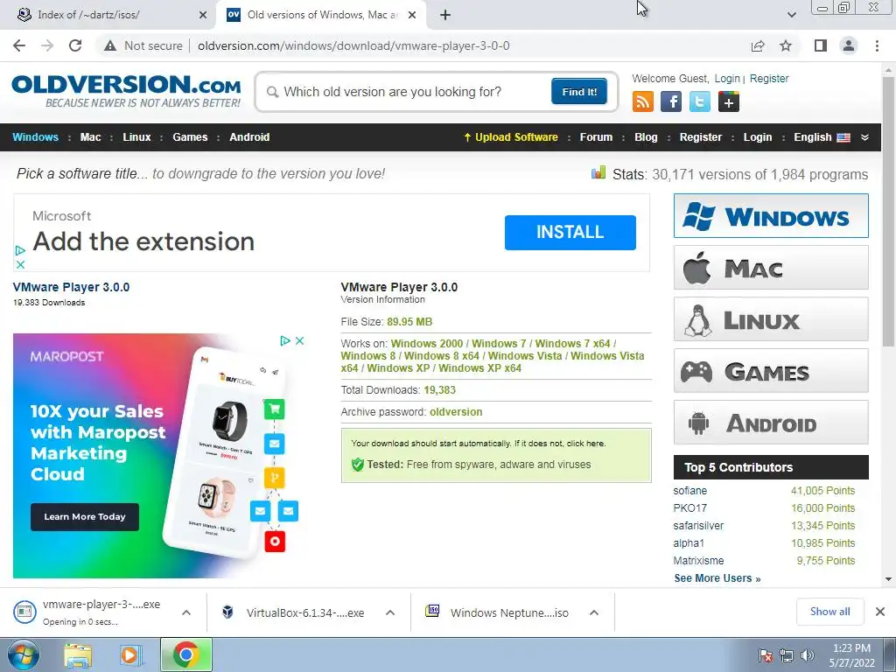896x672 pixels.
Task: Click Upload Software in nav bar
Action: pyautogui.click(x=510, y=137)
